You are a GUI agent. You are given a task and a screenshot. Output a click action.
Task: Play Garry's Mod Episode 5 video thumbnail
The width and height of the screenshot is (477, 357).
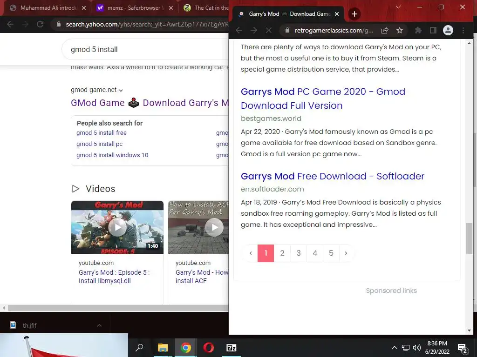coord(117,227)
